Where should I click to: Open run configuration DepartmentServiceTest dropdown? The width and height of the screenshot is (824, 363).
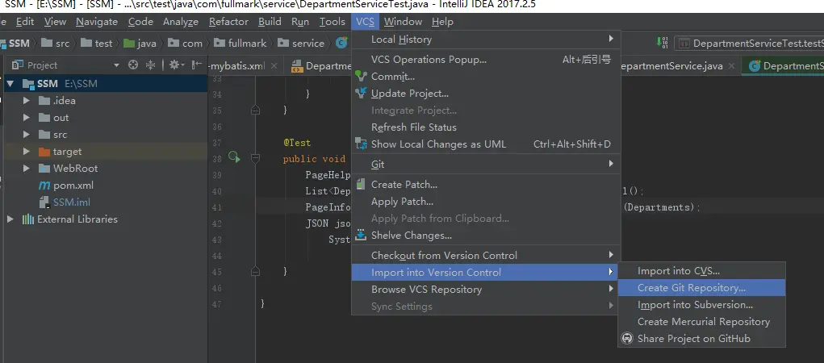click(750, 43)
